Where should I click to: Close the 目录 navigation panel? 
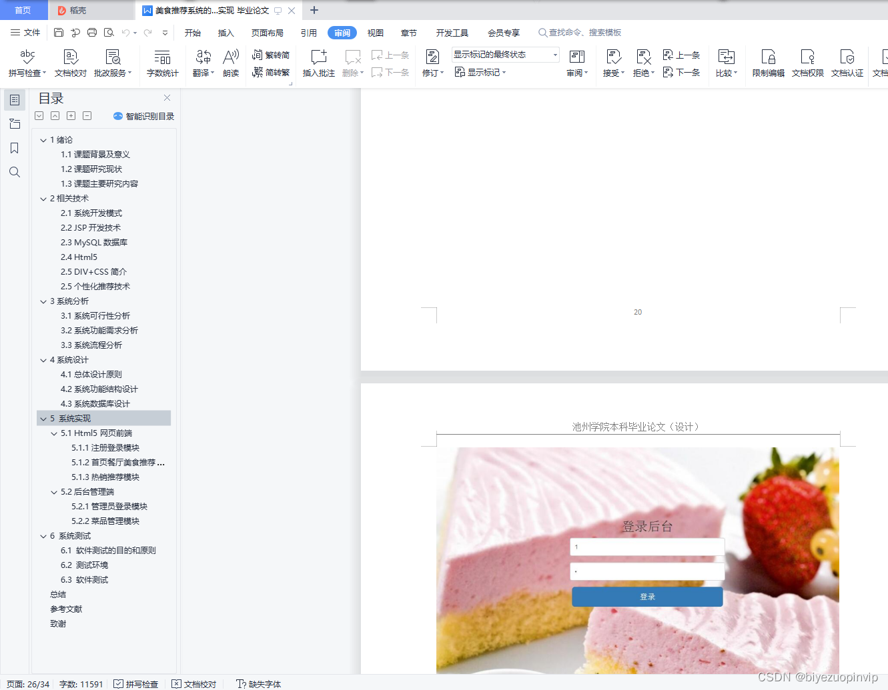click(x=167, y=98)
